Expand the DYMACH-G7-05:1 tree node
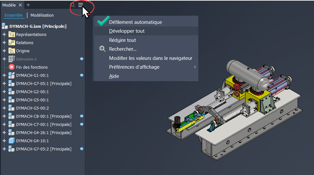Screen dimensions: 314x175 click(x=4, y=83)
